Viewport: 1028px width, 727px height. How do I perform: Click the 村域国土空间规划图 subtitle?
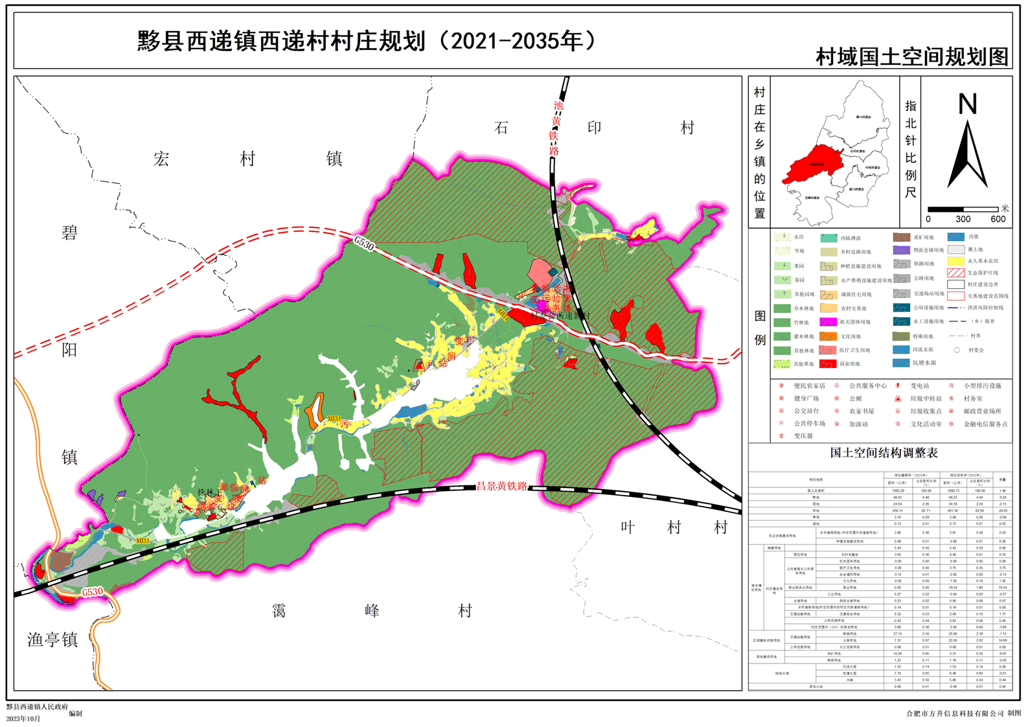(912, 56)
